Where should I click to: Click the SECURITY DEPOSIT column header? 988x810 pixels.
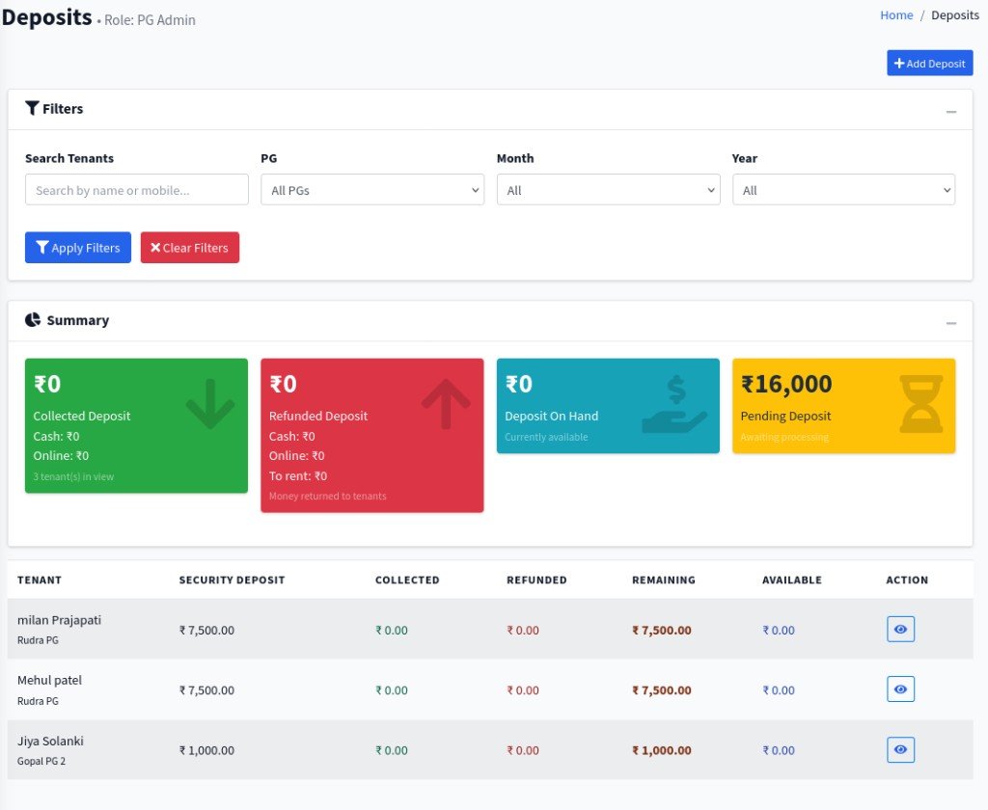(232, 580)
